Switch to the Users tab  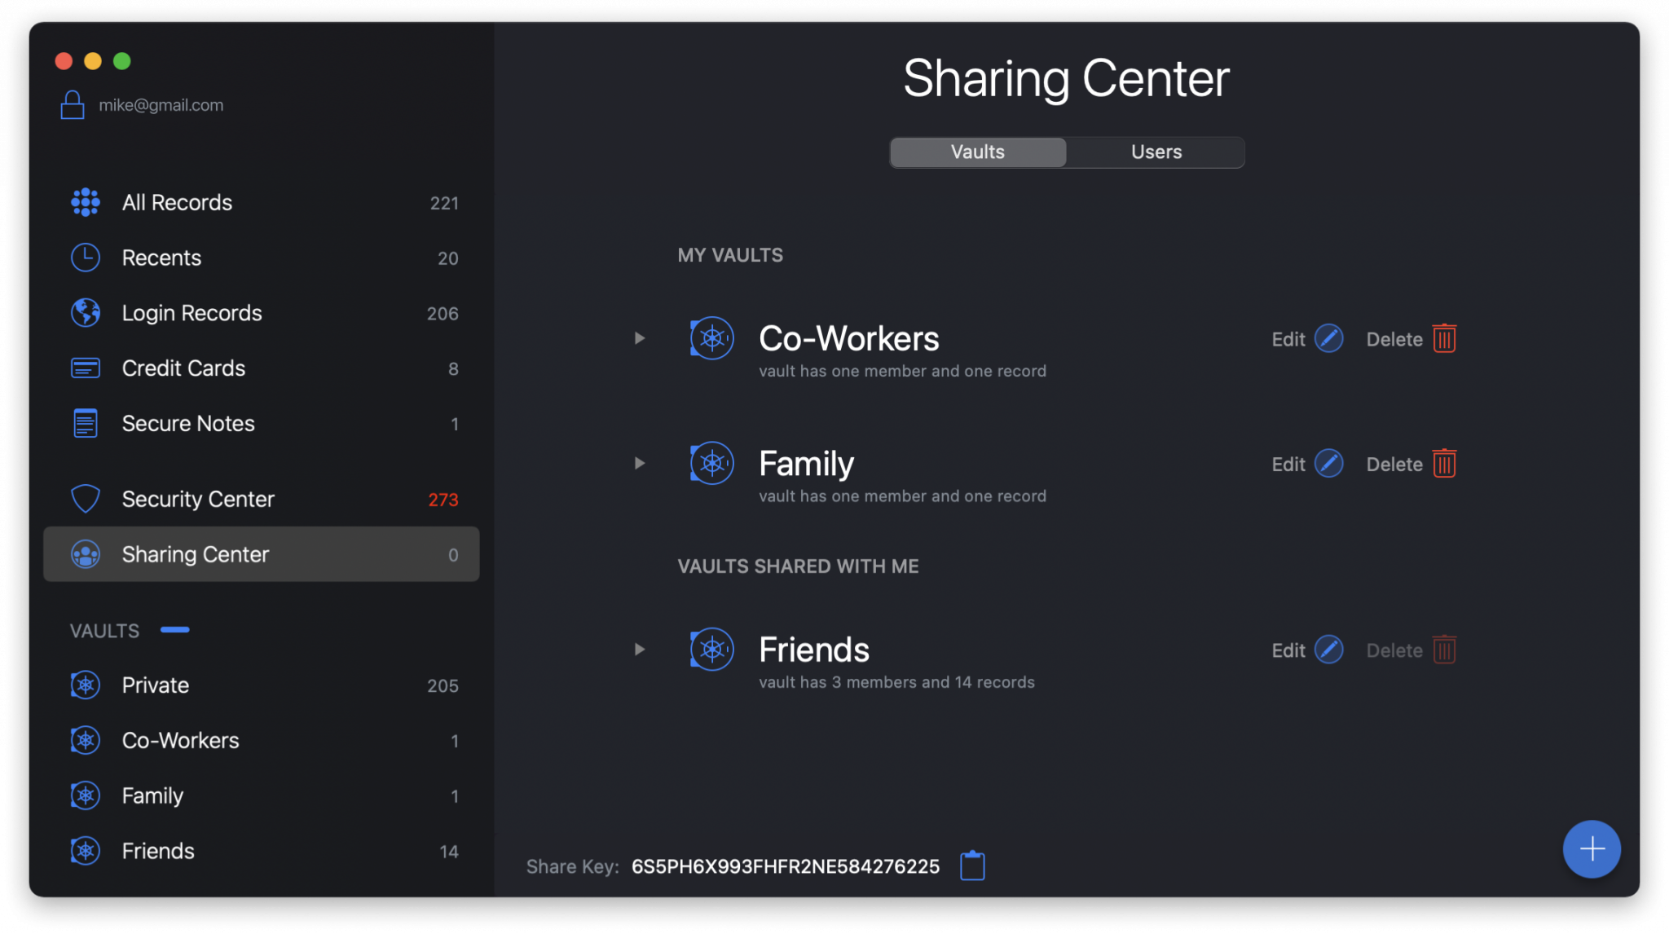[x=1156, y=152]
